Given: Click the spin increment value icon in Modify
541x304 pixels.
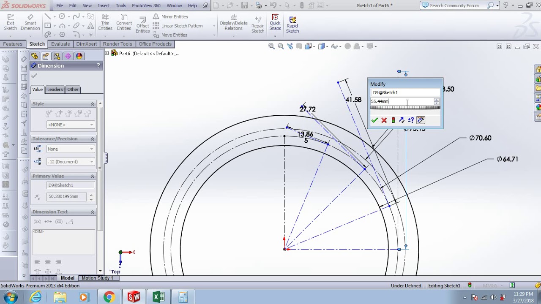Looking at the screenshot, I should [411, 120].
